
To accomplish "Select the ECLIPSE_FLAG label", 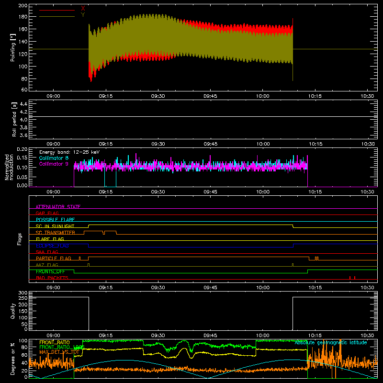I will tap(52, 246).
